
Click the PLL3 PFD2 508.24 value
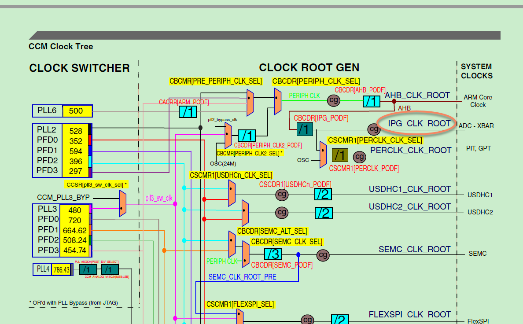coord(75,240)
